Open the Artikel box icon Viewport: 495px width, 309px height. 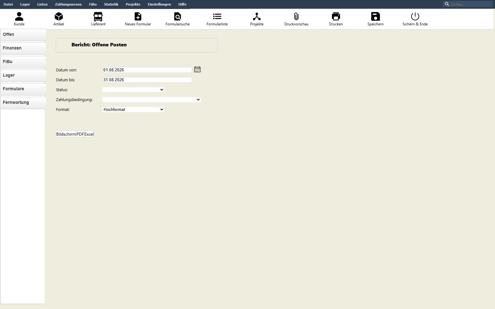click(59, 19)
